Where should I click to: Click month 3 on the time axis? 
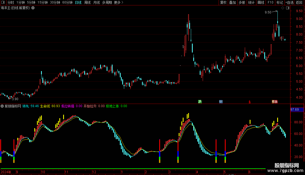[x=170, y=172]
